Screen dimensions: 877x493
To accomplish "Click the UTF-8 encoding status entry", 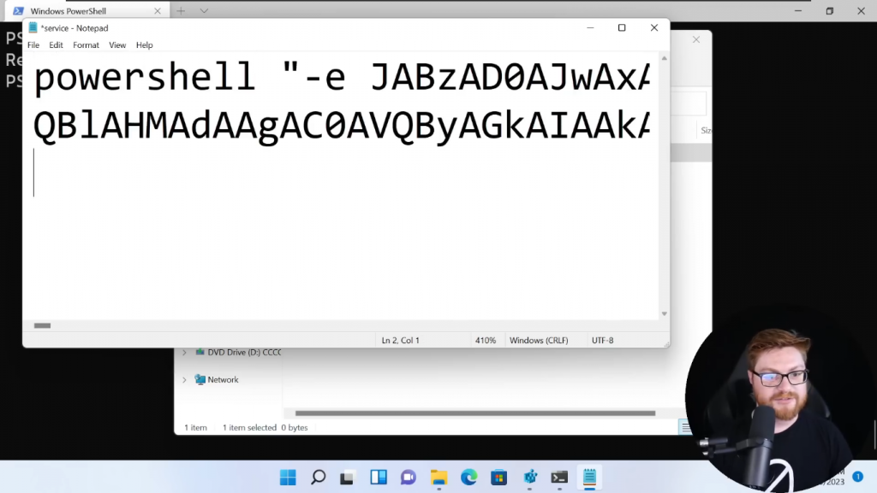I will (x=603, y=341).
